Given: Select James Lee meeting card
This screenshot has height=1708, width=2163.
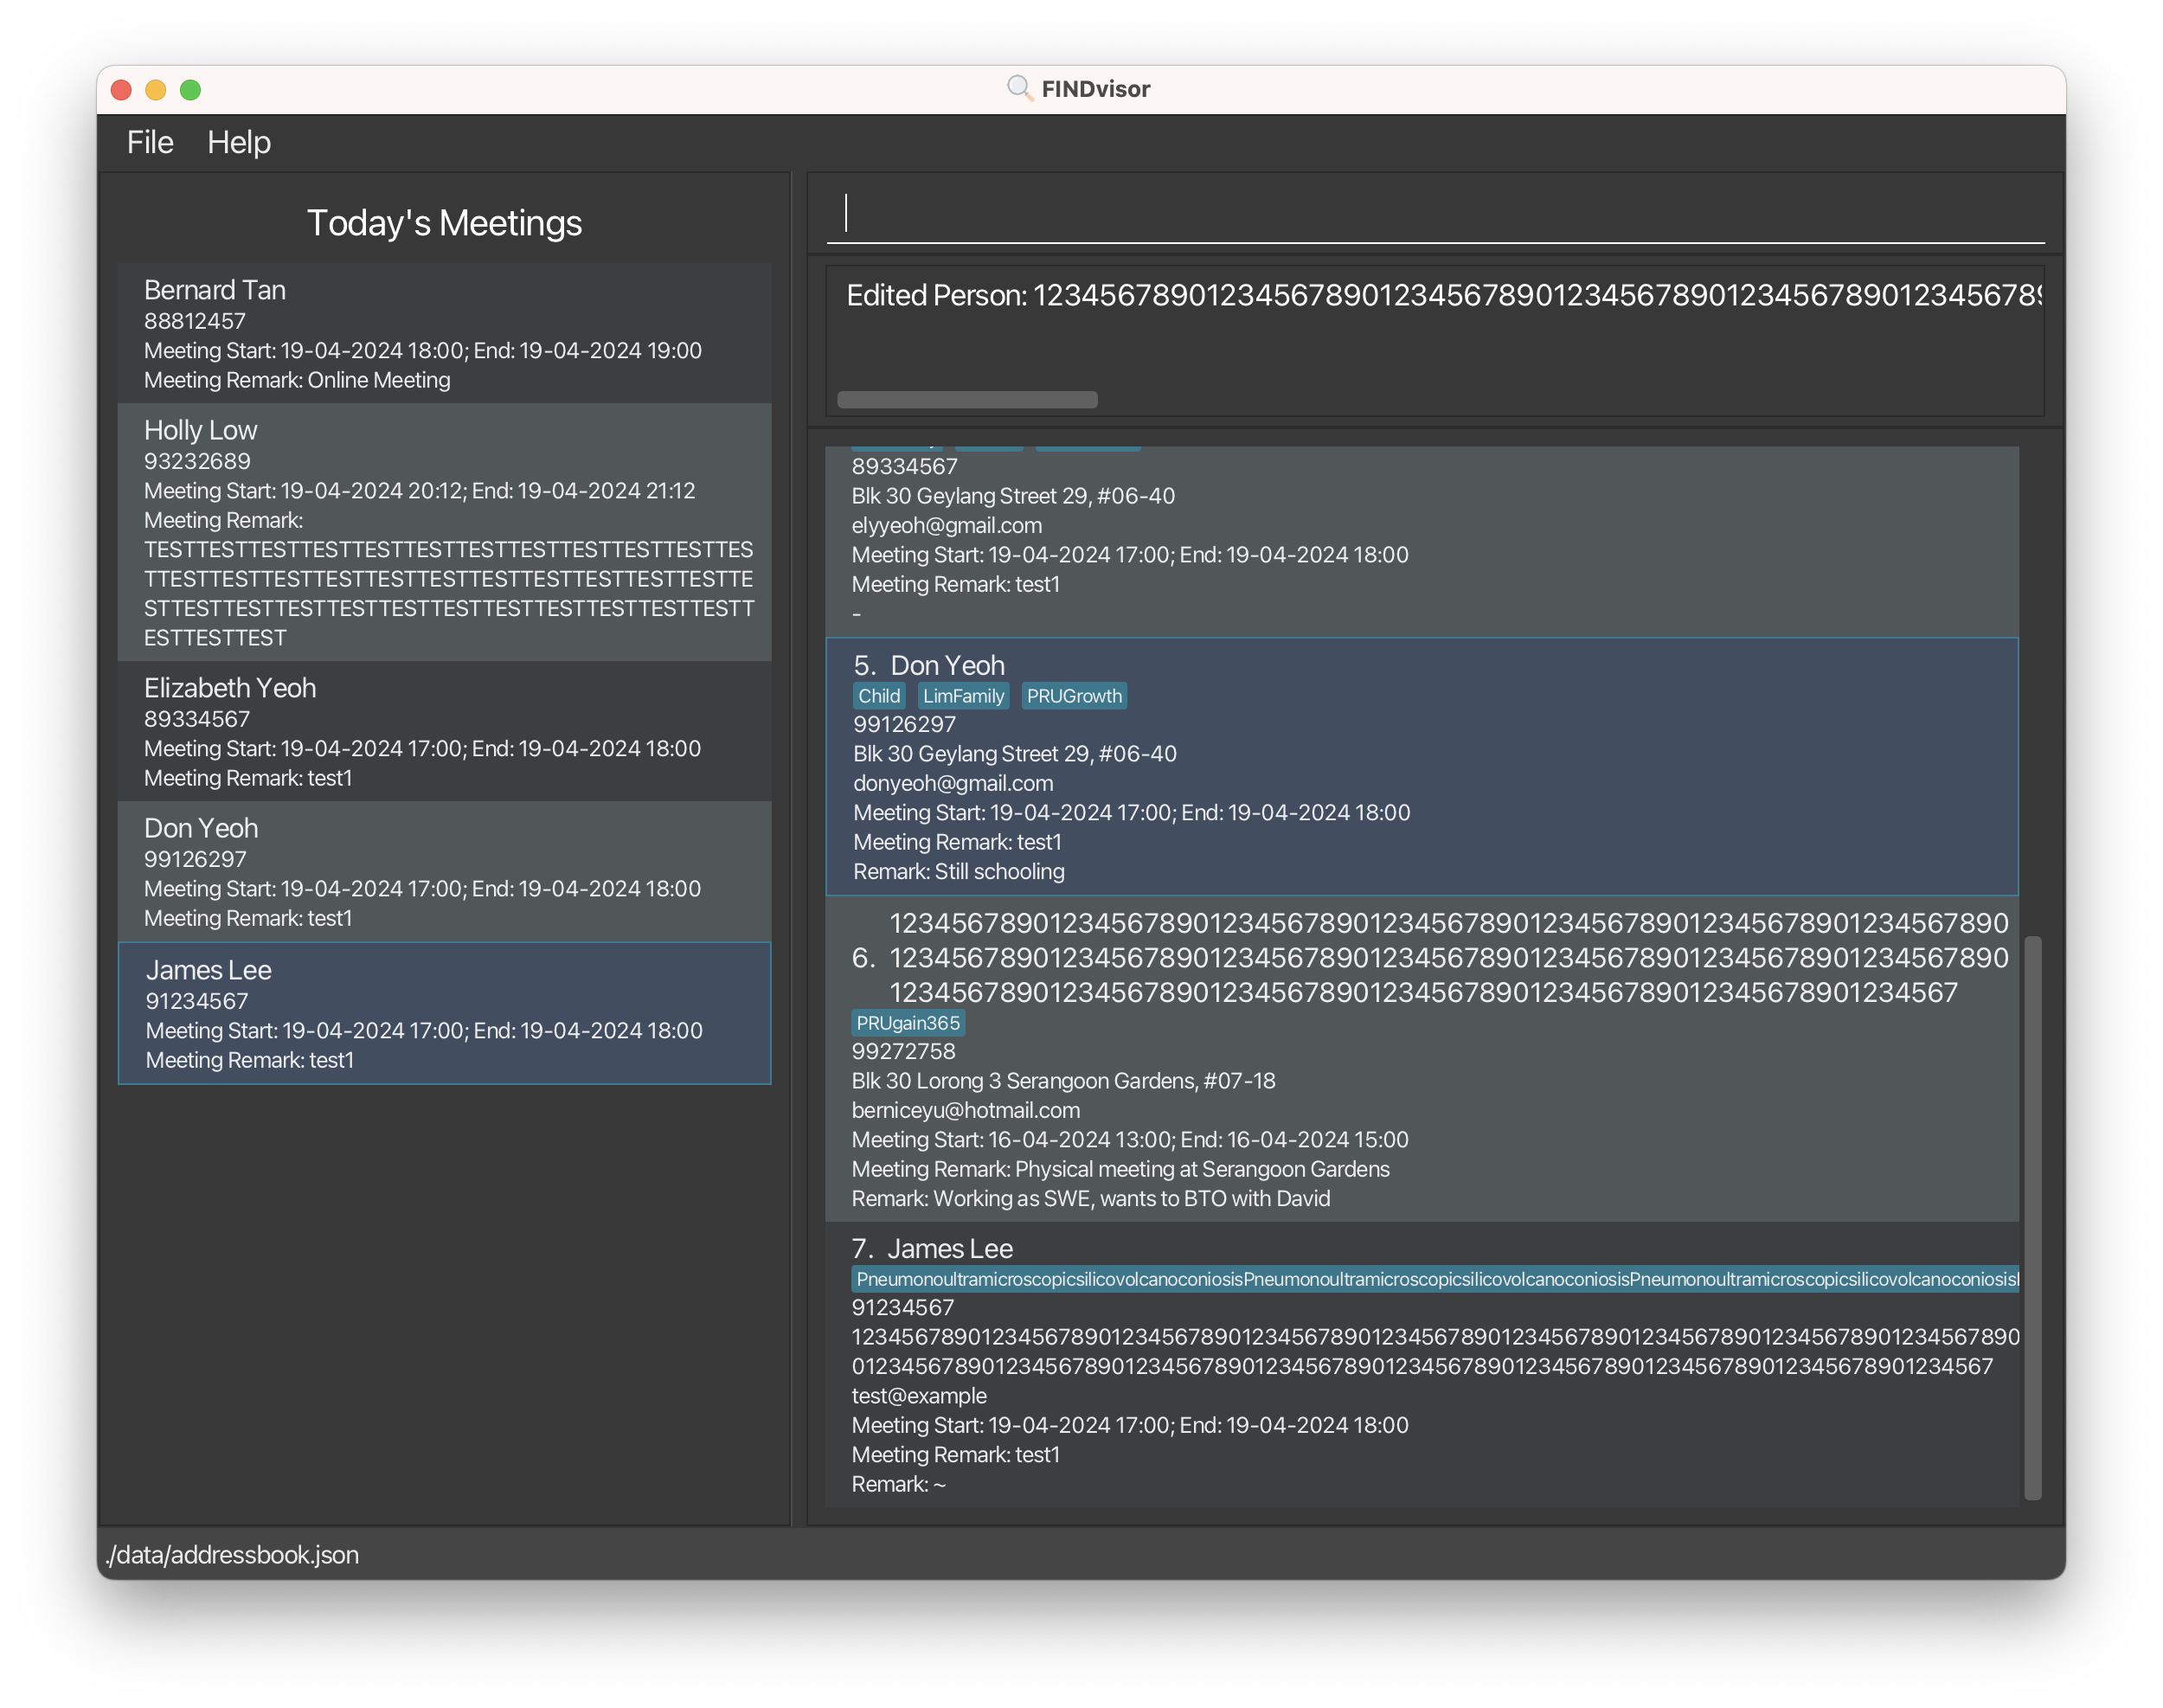Looking at the screenshot, I should [444, 1013].
